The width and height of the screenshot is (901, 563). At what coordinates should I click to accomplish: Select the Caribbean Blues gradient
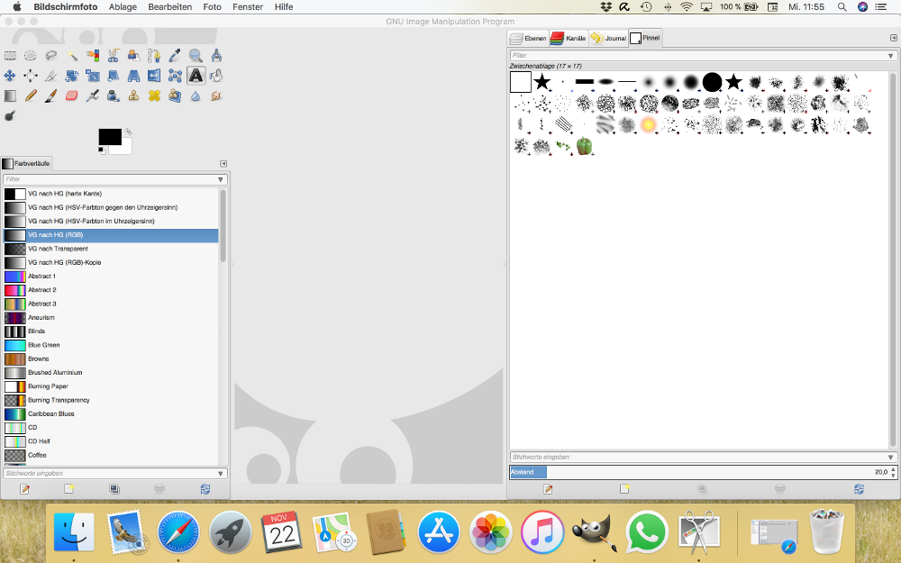(51, 413)
